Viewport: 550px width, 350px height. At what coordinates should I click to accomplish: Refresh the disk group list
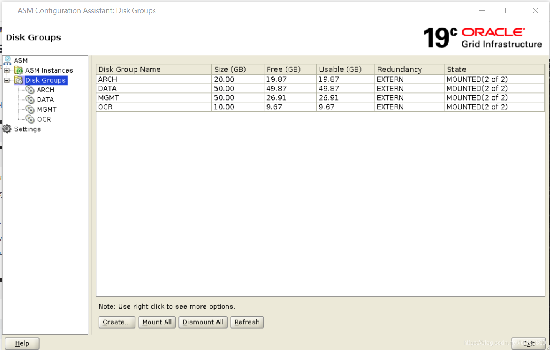click(247, 322)
